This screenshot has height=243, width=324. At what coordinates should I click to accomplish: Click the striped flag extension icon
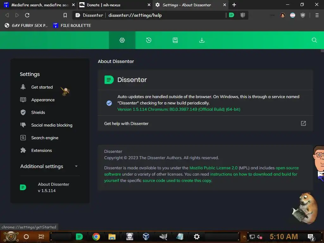pos(293,15)
